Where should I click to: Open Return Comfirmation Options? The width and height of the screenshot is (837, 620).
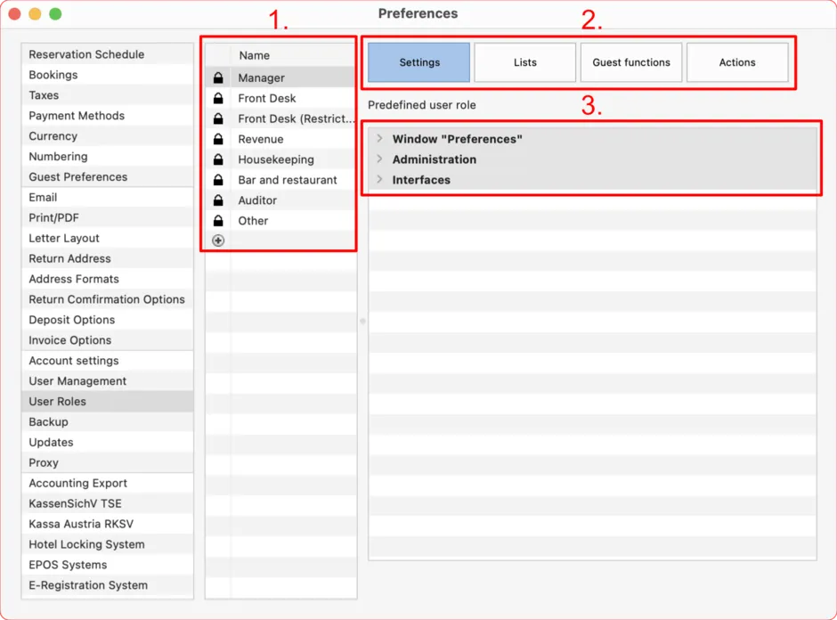coord(107,299)
